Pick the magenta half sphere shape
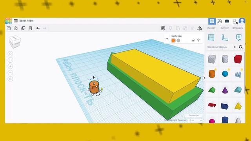 tap(212, 121)
